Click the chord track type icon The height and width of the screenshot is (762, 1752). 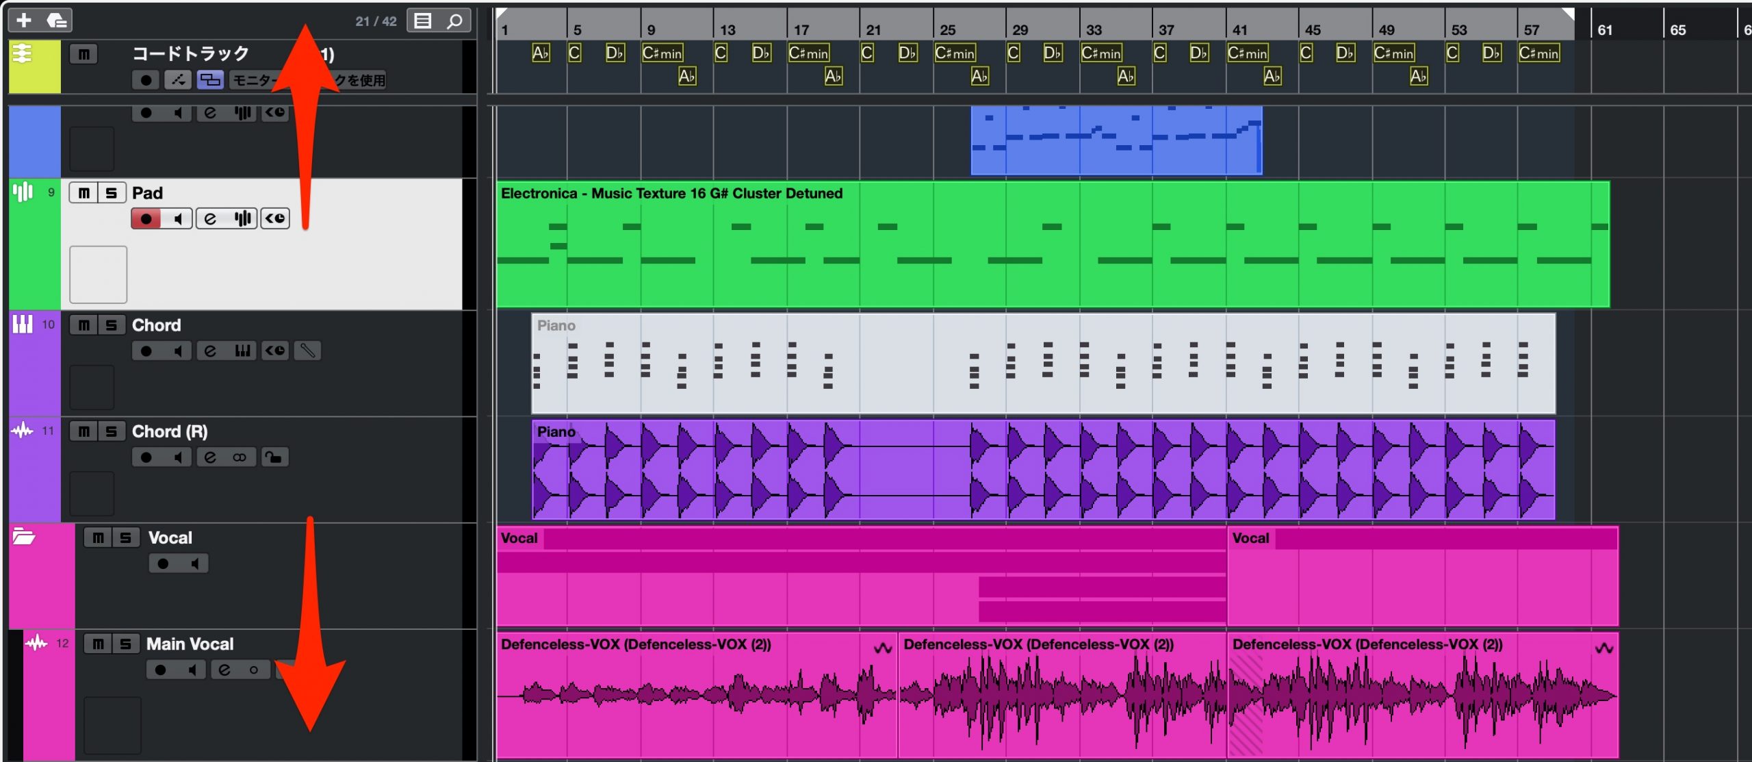[23, 53]
